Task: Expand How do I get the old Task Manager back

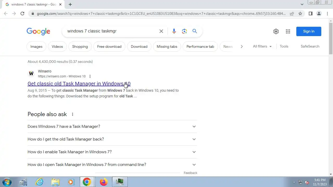Action: tap(112, 139)
